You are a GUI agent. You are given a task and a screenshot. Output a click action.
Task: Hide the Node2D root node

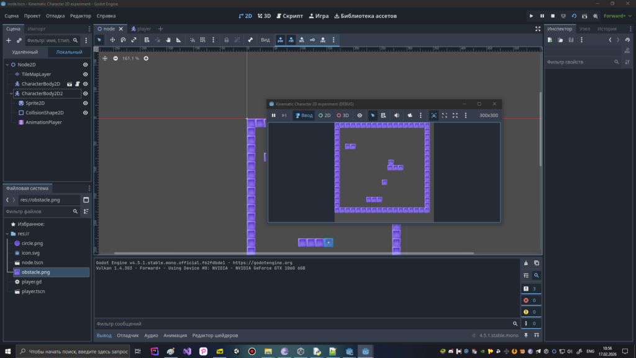(x=85, y=65)
